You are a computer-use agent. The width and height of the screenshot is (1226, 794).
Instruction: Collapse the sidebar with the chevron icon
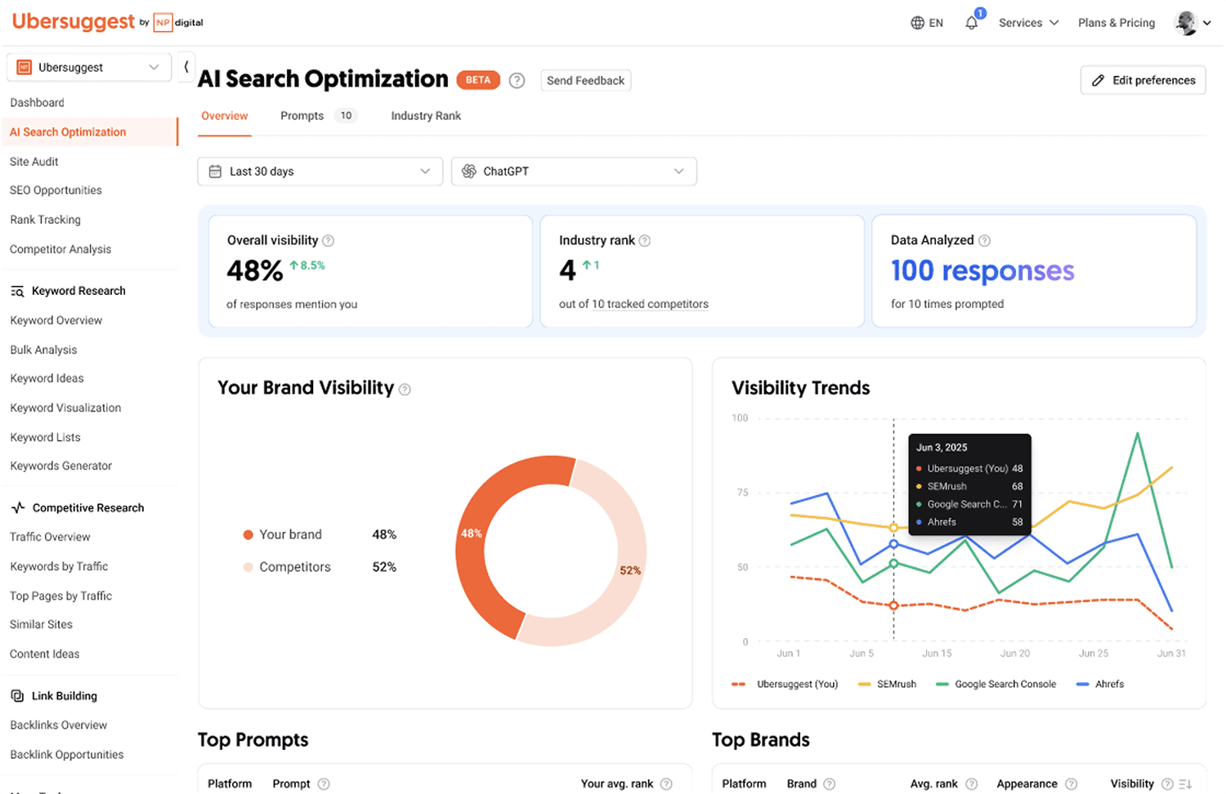pos(186,67)
